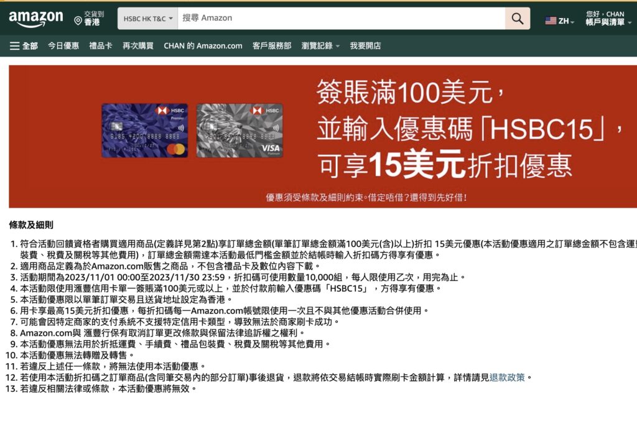The image size is (637, 426).
Task: Click the magnifier search button
Action: [517, 18]
